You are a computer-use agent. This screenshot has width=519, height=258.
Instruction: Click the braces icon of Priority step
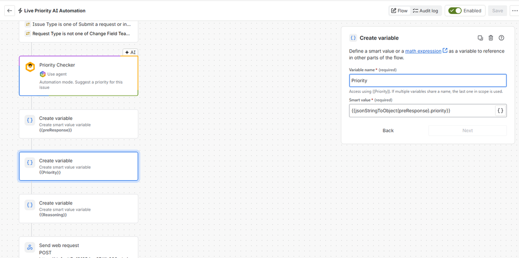point(30,162)
